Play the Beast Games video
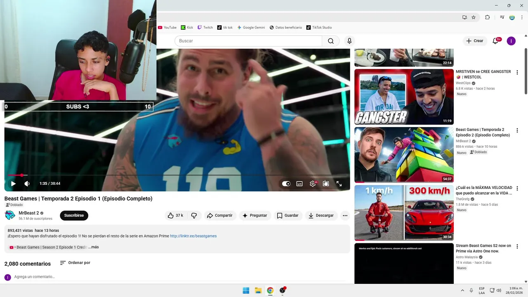528x297 pixels. click(x=13, y=184)
